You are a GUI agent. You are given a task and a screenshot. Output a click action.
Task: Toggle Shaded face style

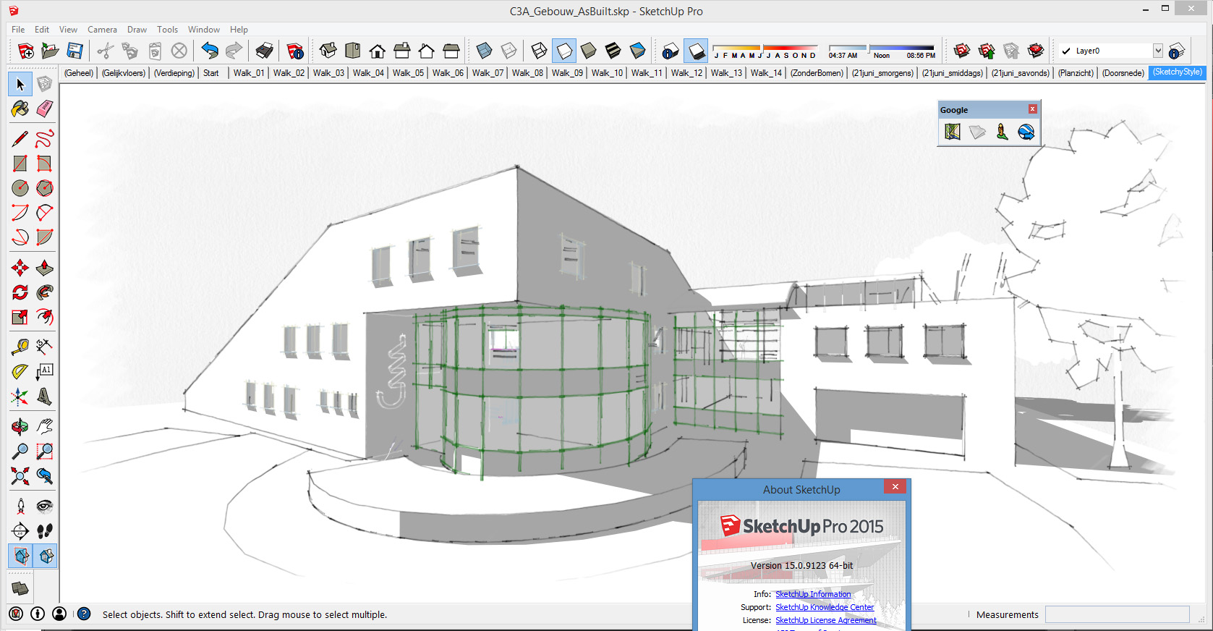589,51
